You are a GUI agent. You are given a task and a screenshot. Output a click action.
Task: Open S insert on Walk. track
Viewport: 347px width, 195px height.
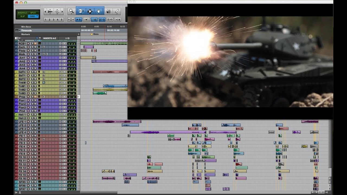point(47,54)
